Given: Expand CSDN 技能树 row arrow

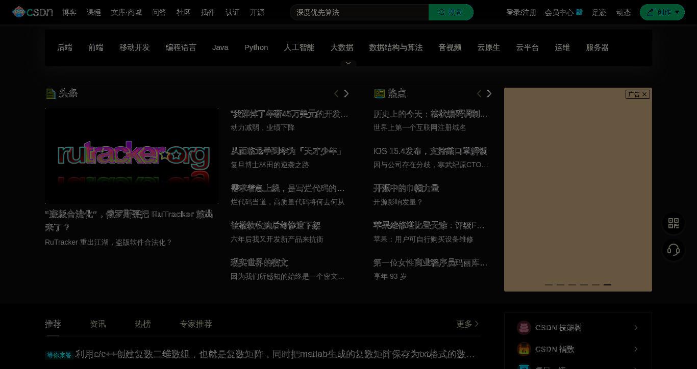Looking at the screenshot, I should coord(636,328).
